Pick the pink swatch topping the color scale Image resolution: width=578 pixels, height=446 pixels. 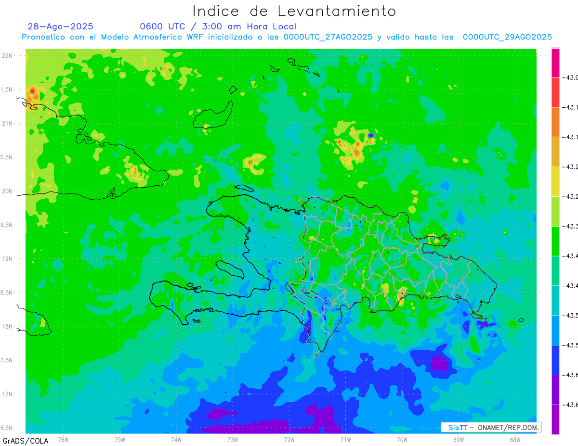pos(555,63)
